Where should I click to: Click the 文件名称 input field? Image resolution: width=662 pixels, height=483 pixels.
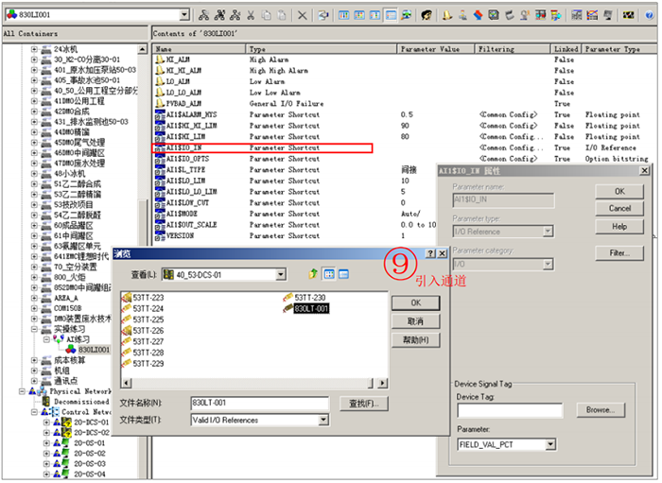[258, 403]
